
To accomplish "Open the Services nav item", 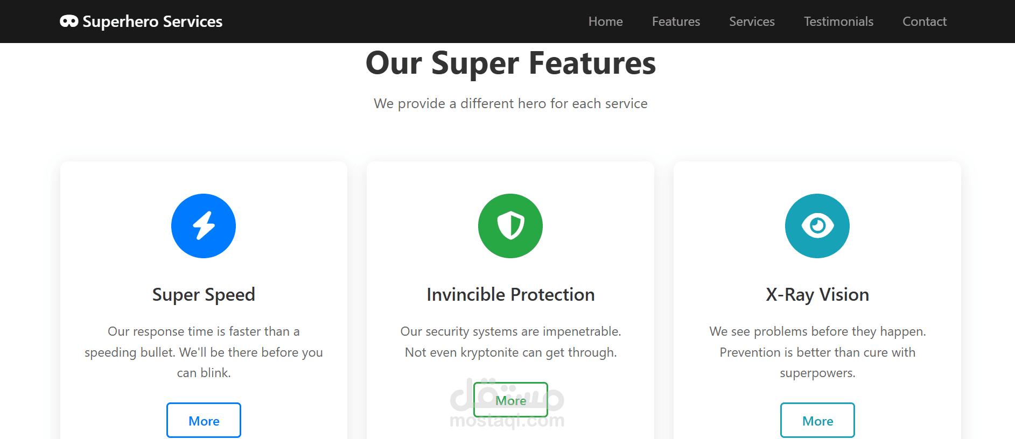I will [752, 22].
